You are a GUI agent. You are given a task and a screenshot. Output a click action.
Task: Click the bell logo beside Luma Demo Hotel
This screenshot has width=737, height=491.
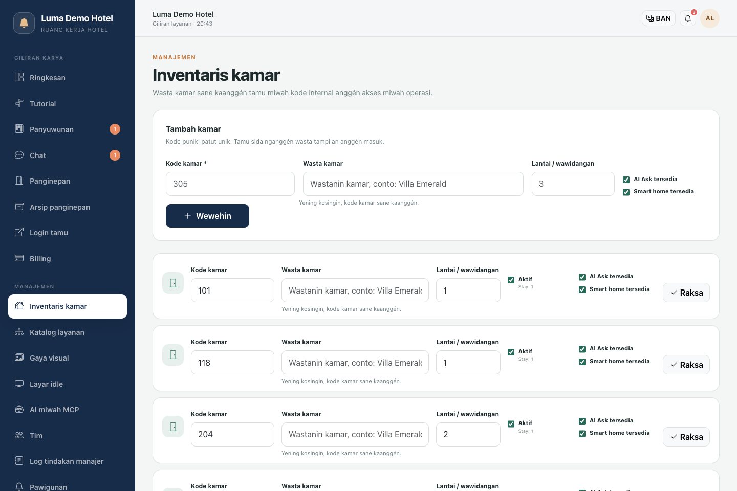click(24, 23)
